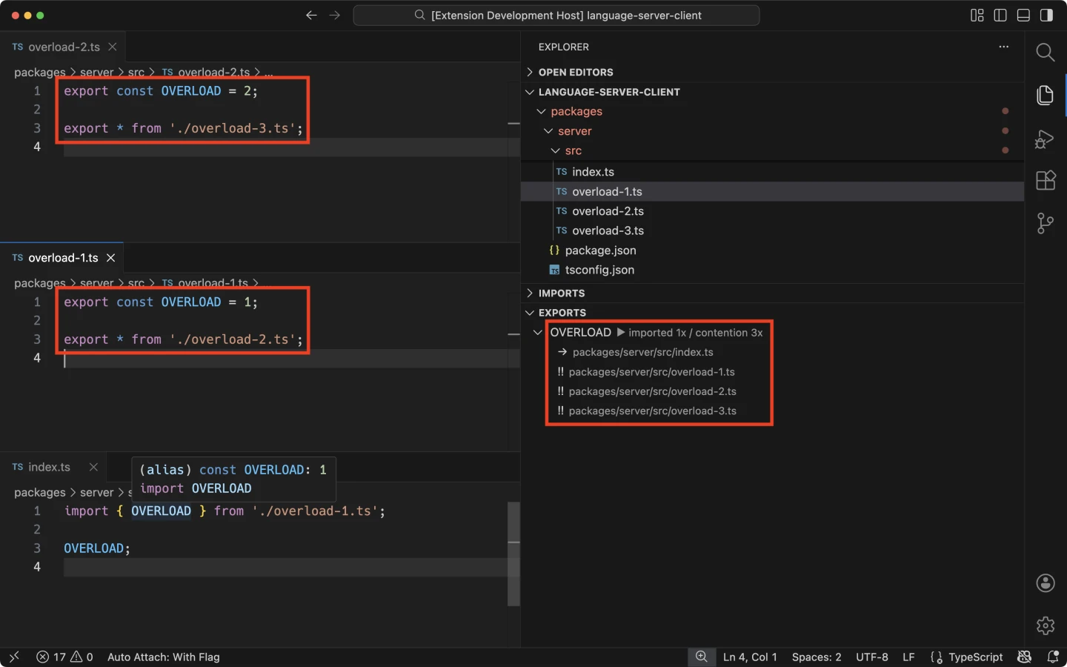Screen dimensions: 1067x667
Task: Click the zoom icon in status bar
Action: click(x=701, y=657)
